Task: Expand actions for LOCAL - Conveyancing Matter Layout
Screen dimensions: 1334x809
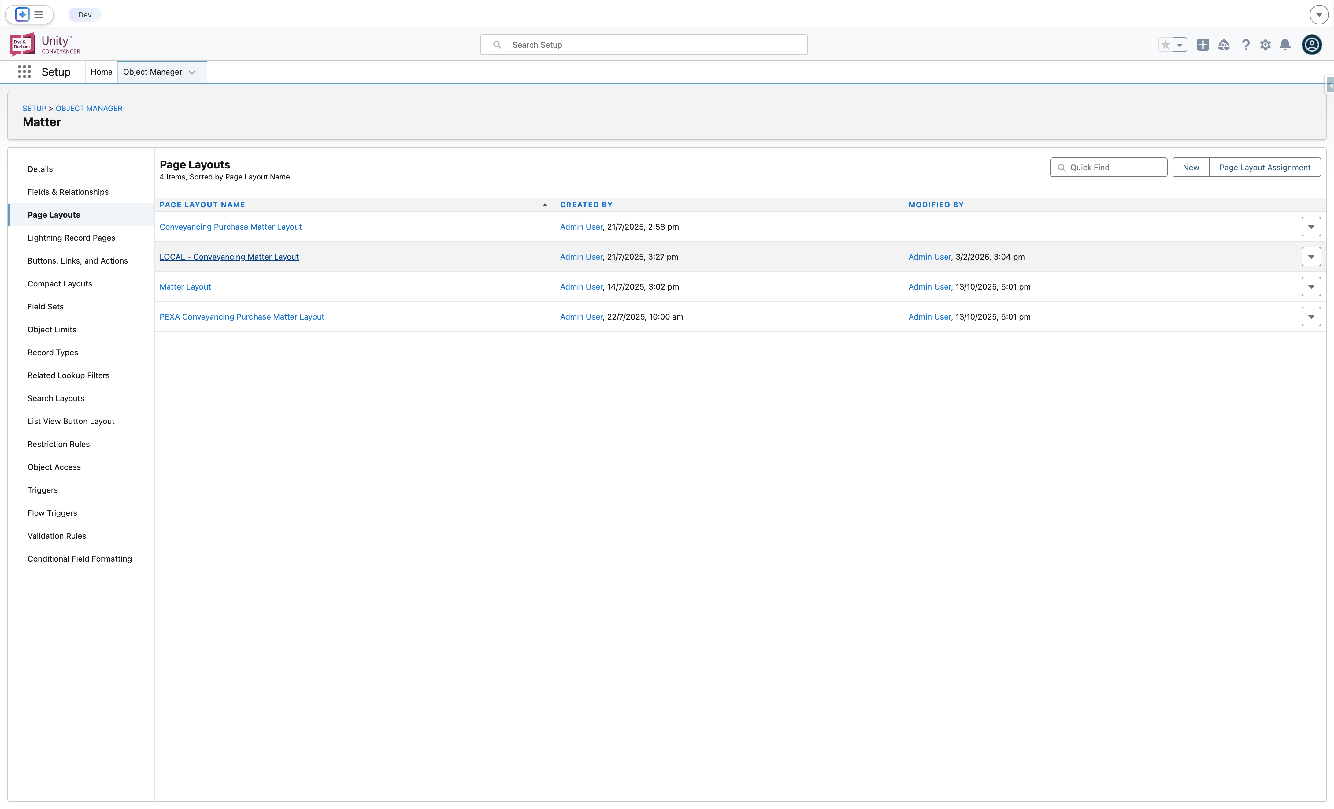Action: coord(1311,257)
